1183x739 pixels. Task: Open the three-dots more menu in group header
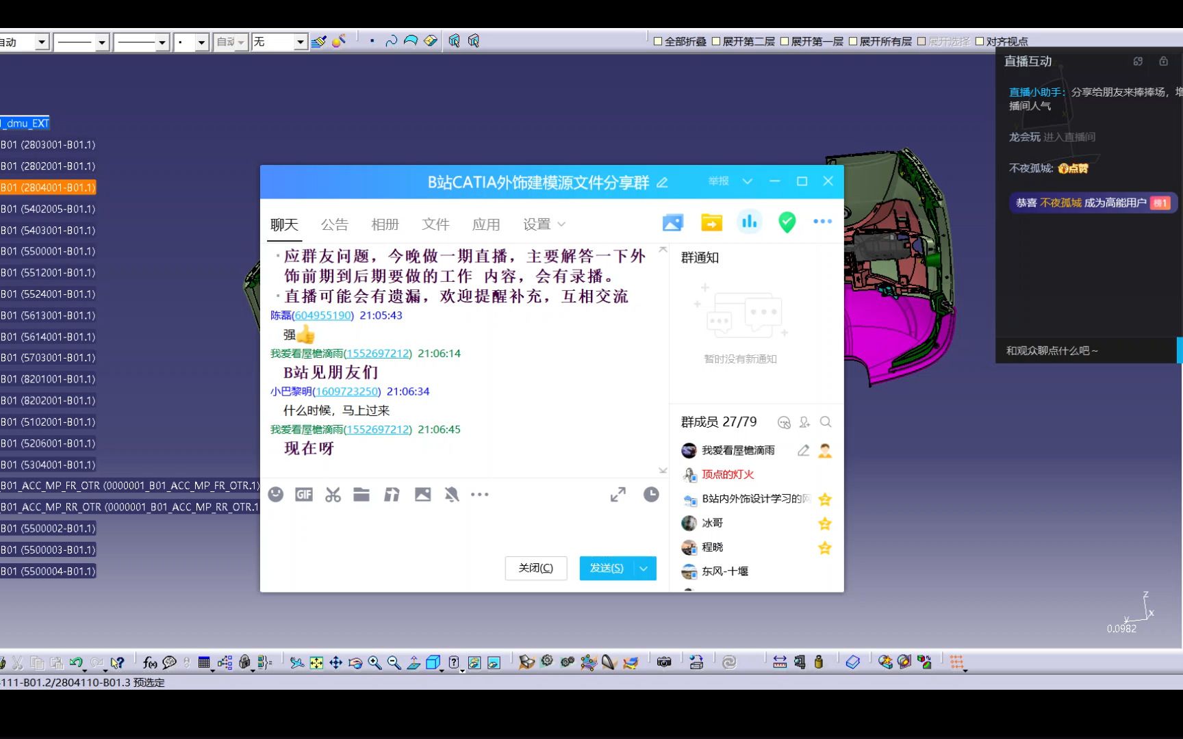pos(822,222)
